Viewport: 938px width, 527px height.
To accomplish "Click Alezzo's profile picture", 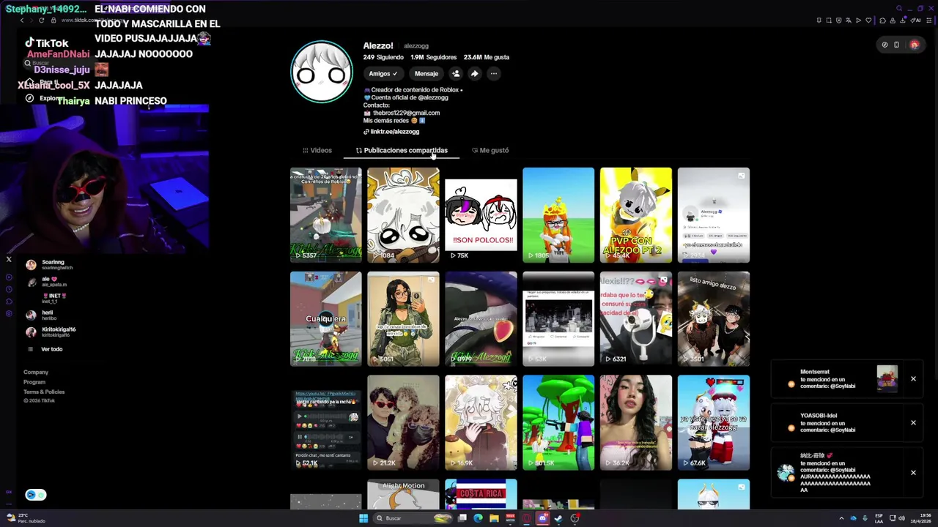I will tap(321, 72).
